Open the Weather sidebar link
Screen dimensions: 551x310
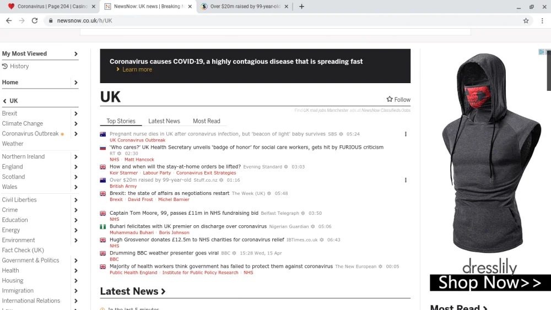coord(13,144)
